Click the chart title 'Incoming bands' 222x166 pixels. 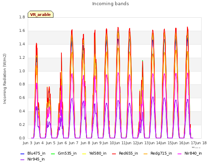pos(111,4)
